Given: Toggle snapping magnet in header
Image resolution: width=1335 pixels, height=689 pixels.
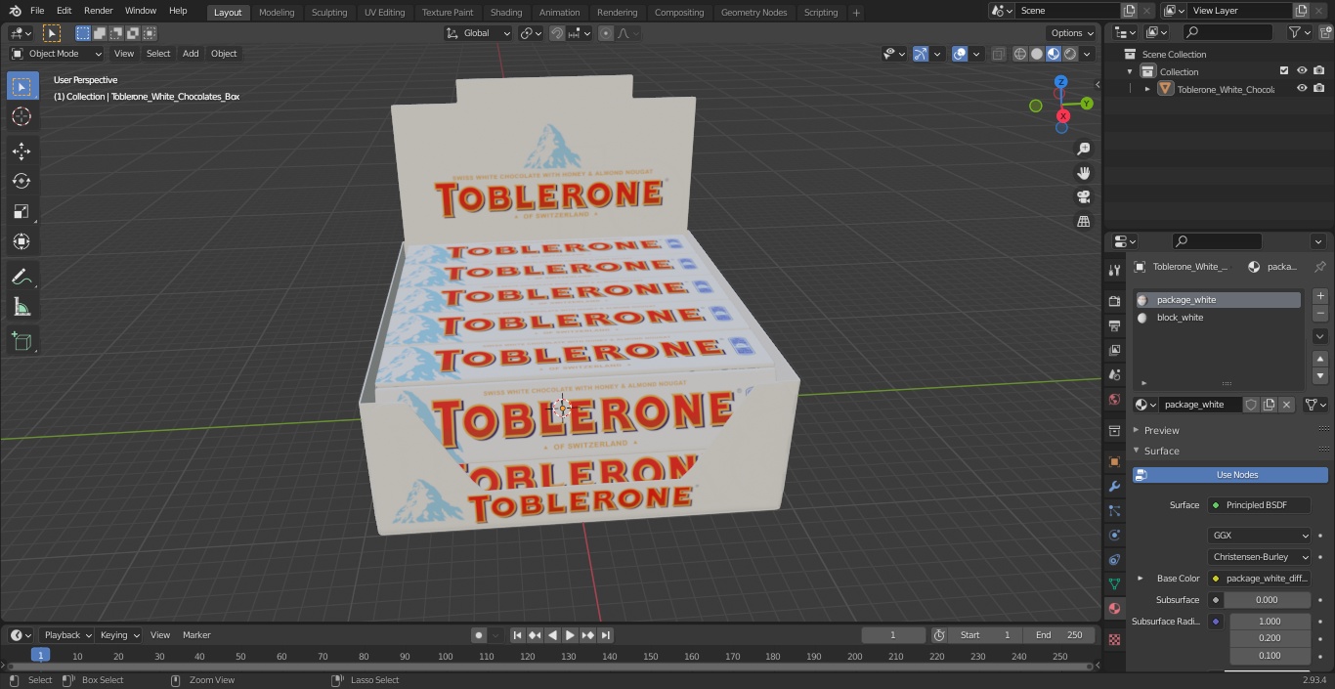Looking at the screenshot, I should [557, 33].
